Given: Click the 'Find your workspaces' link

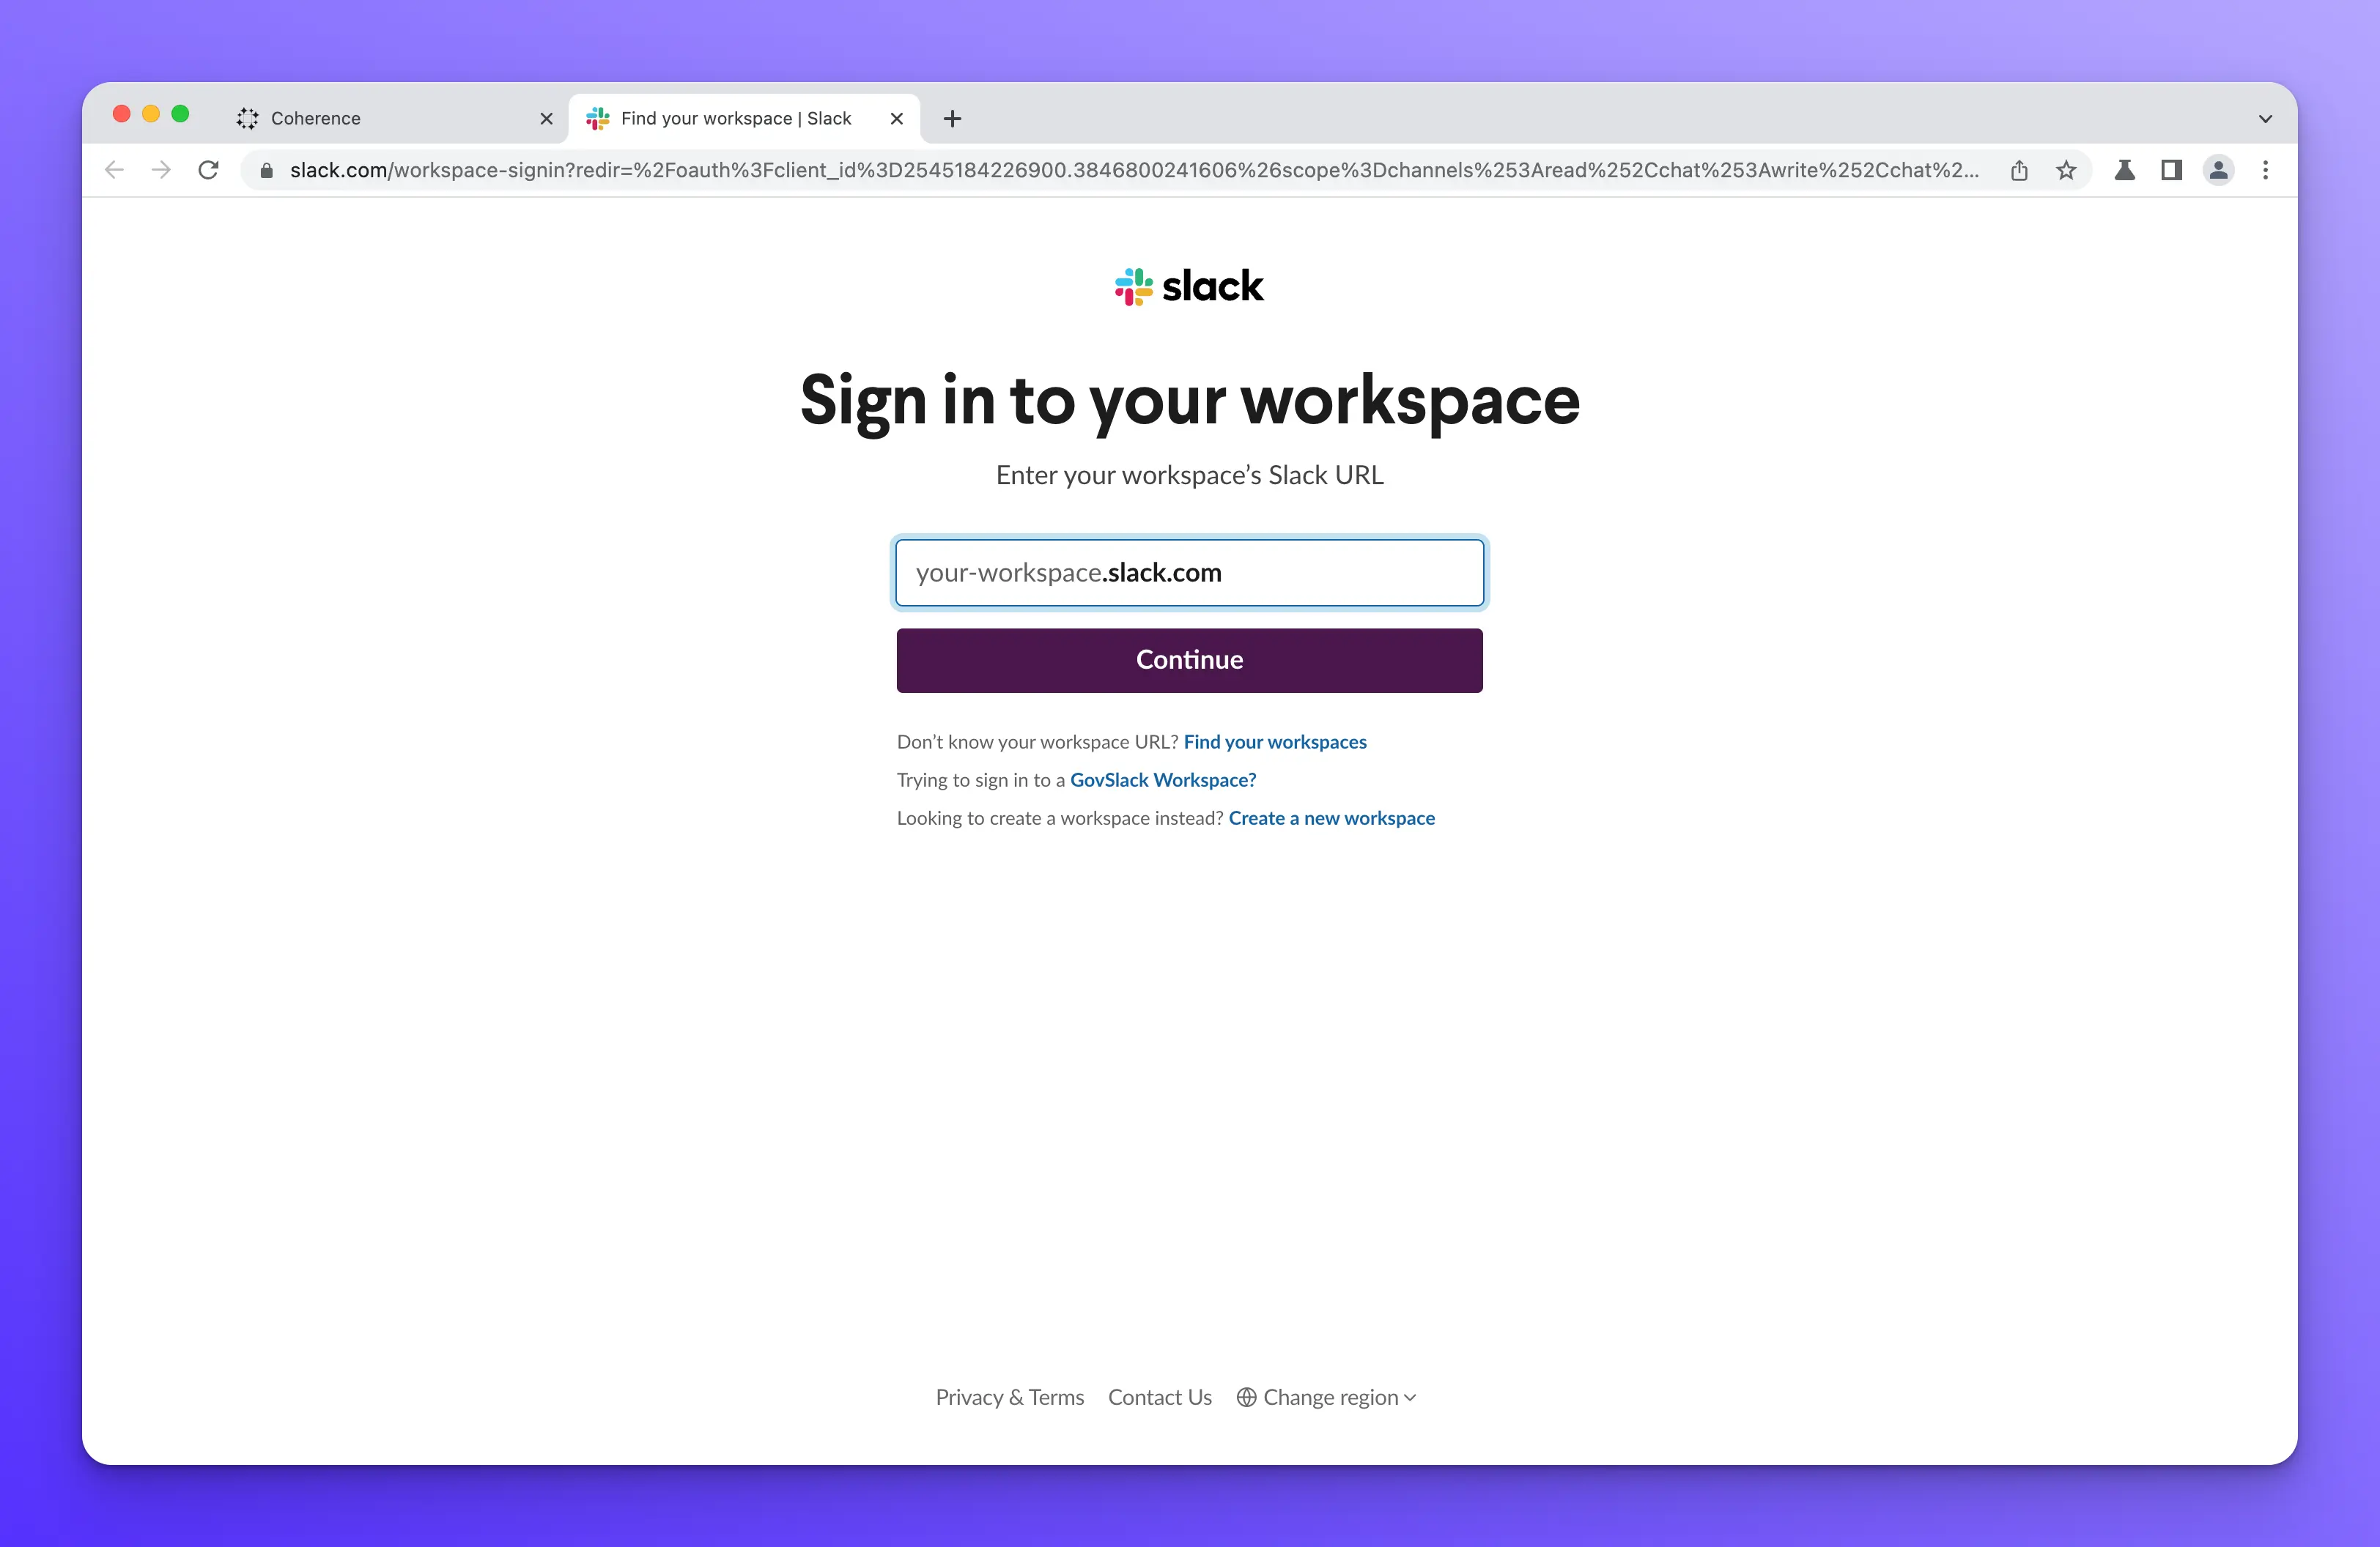Looking at the screenshot, I should [1275, 741].
